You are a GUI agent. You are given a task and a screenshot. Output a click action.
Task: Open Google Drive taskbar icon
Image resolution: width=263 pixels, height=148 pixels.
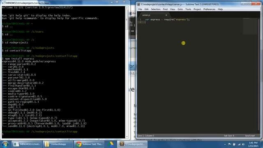click(x=111, y=144)
